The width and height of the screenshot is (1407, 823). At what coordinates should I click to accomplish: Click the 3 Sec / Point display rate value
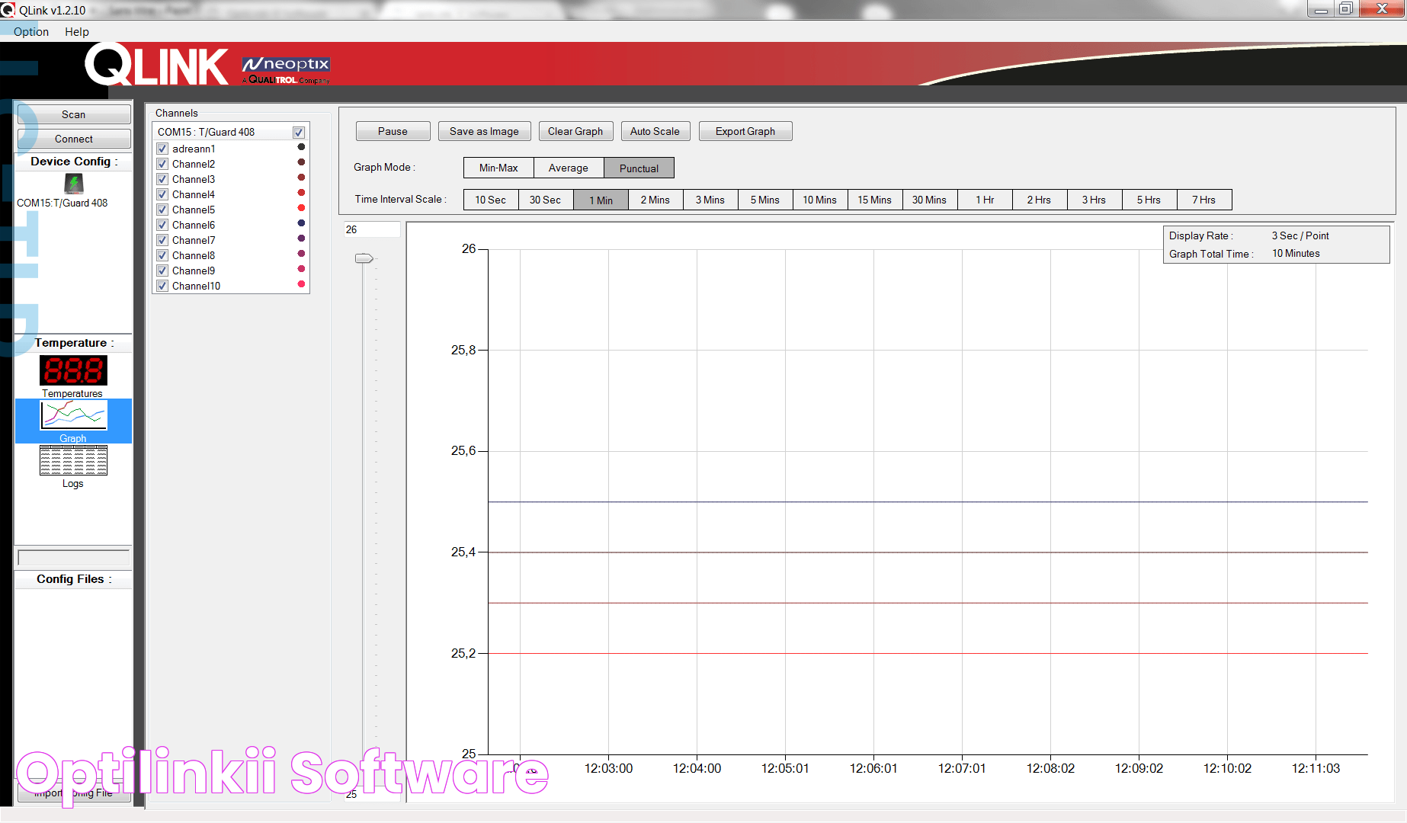[x=1300, y=235]
